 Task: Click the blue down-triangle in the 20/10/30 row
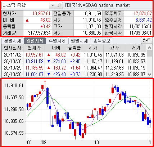click(49, 61)
